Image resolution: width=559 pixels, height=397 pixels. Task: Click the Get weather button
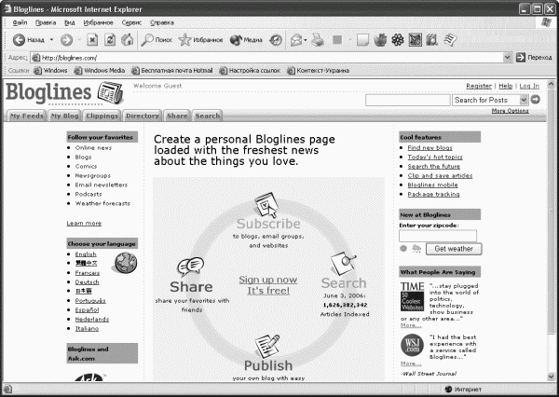pos(454,249)
